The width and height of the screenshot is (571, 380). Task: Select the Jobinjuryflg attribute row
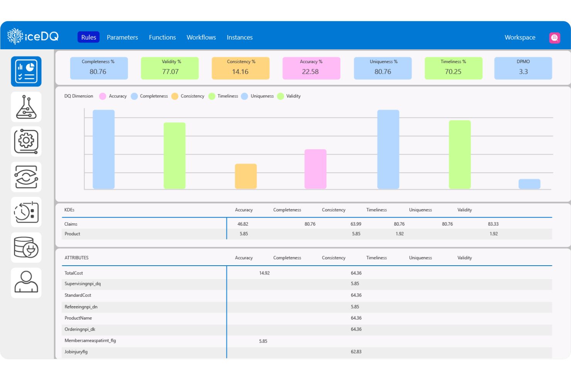pyautogui.click(x=307, y=352)
